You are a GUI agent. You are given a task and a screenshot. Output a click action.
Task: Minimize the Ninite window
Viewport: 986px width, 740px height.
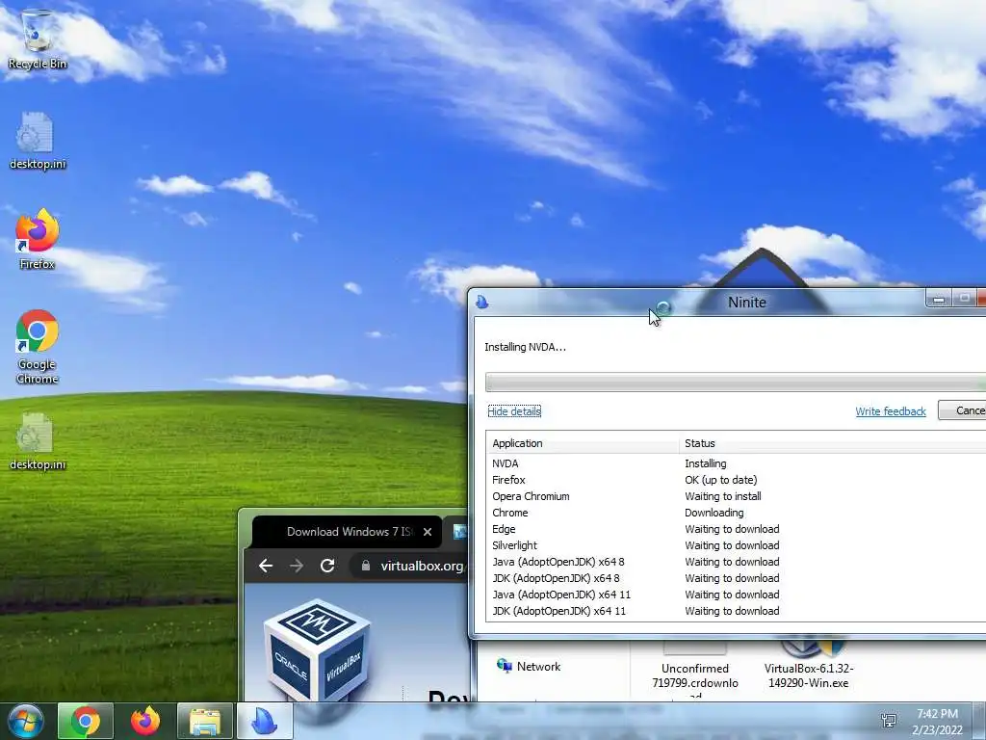click(939, 299)
